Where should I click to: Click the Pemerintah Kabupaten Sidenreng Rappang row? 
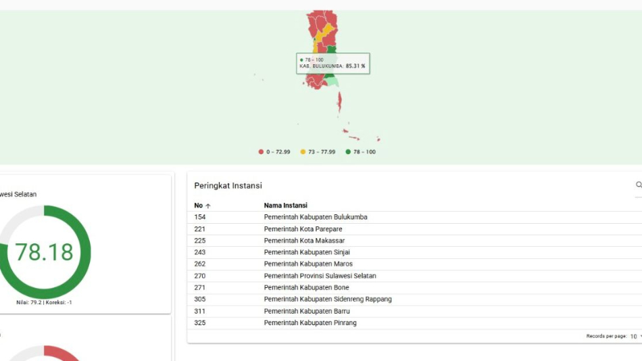(328, 299)
